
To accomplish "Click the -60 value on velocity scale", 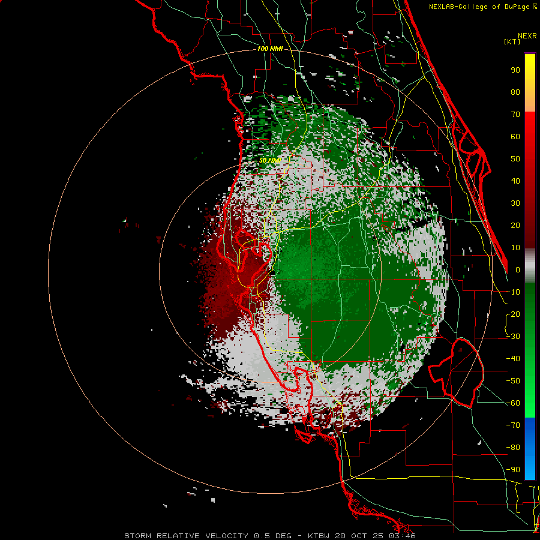I will point(513,403).
